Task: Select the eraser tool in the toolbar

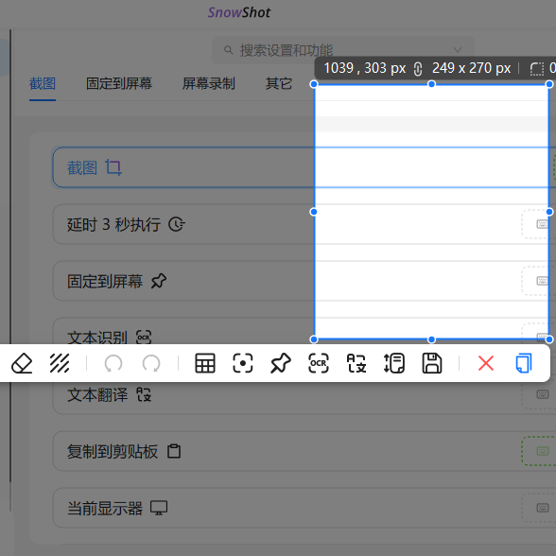Action: tap(22, 363)
